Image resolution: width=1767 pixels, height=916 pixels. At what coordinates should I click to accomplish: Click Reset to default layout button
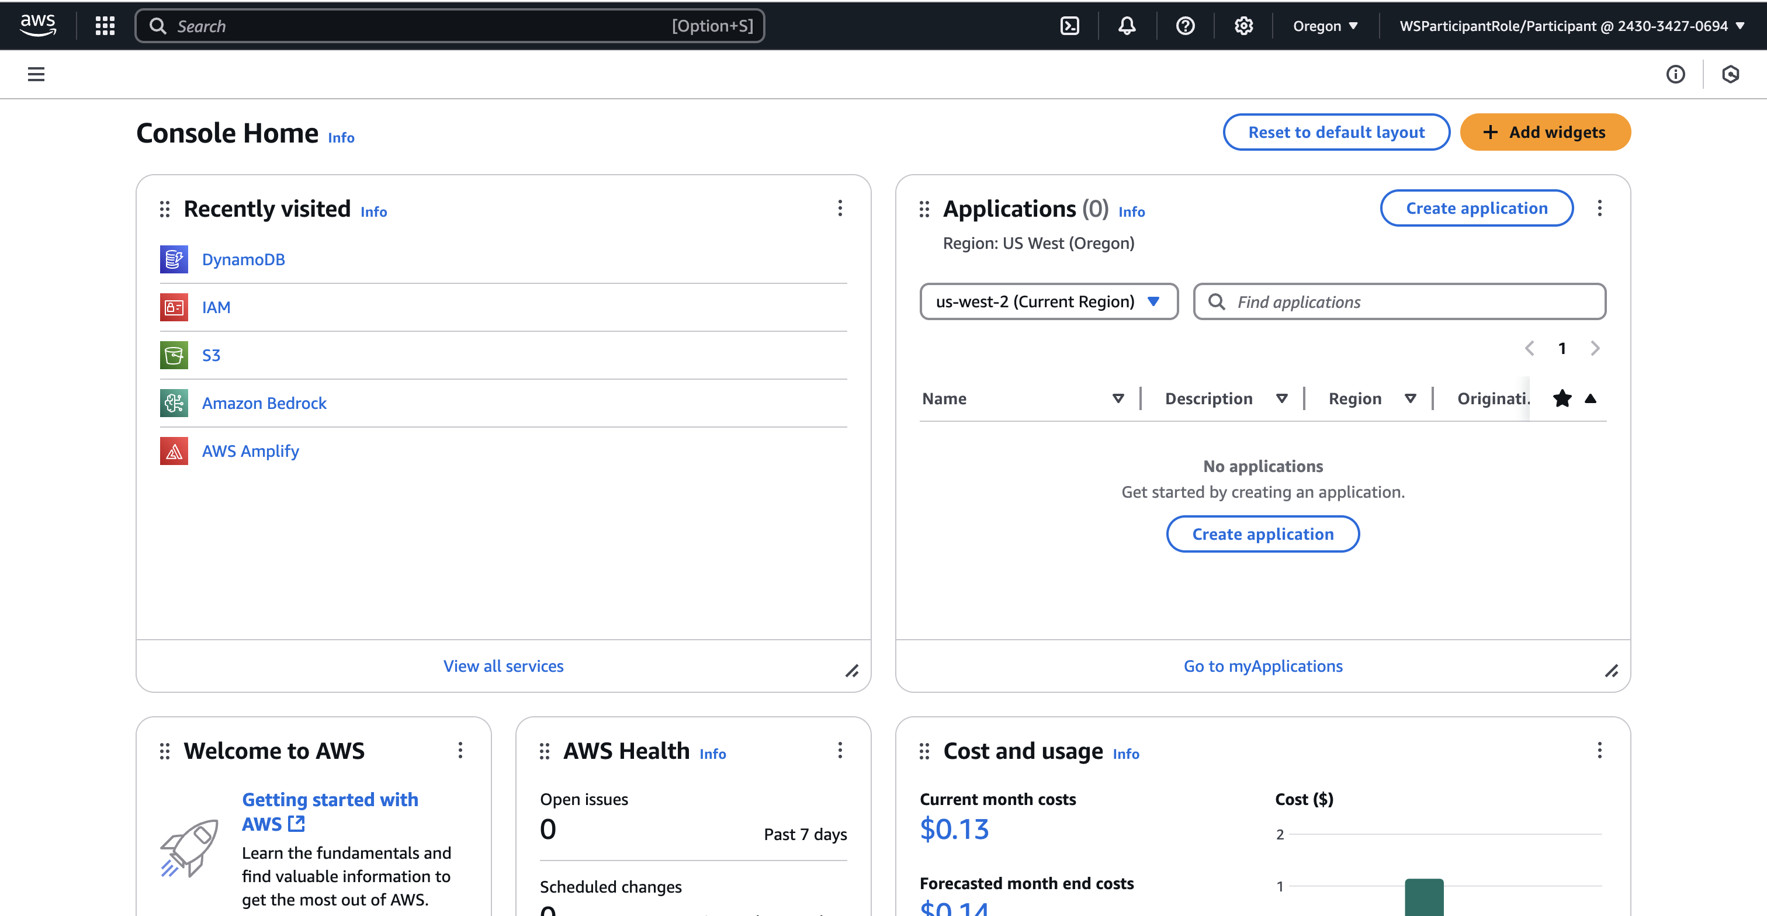[x=1336, y=133]
